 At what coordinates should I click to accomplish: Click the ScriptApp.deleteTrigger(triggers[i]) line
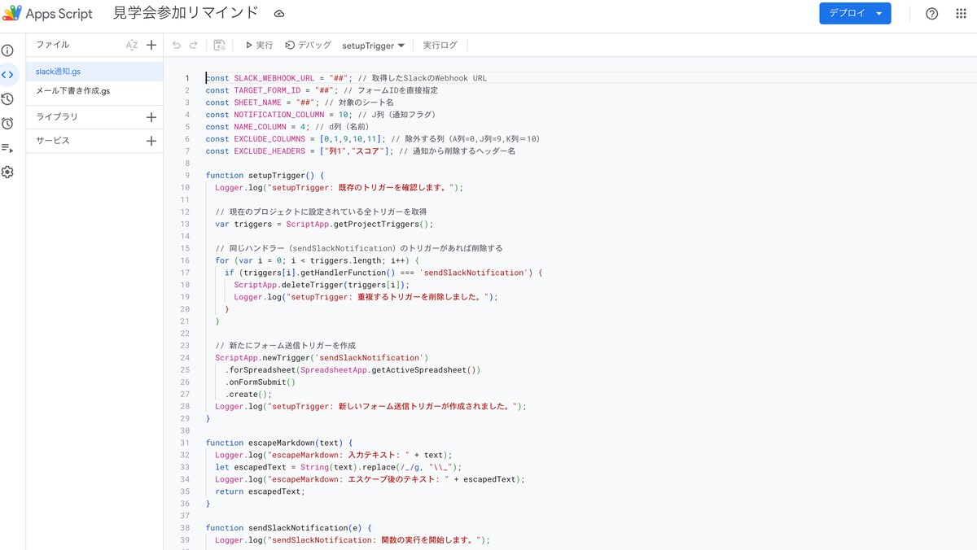click(x=322, y=286)
